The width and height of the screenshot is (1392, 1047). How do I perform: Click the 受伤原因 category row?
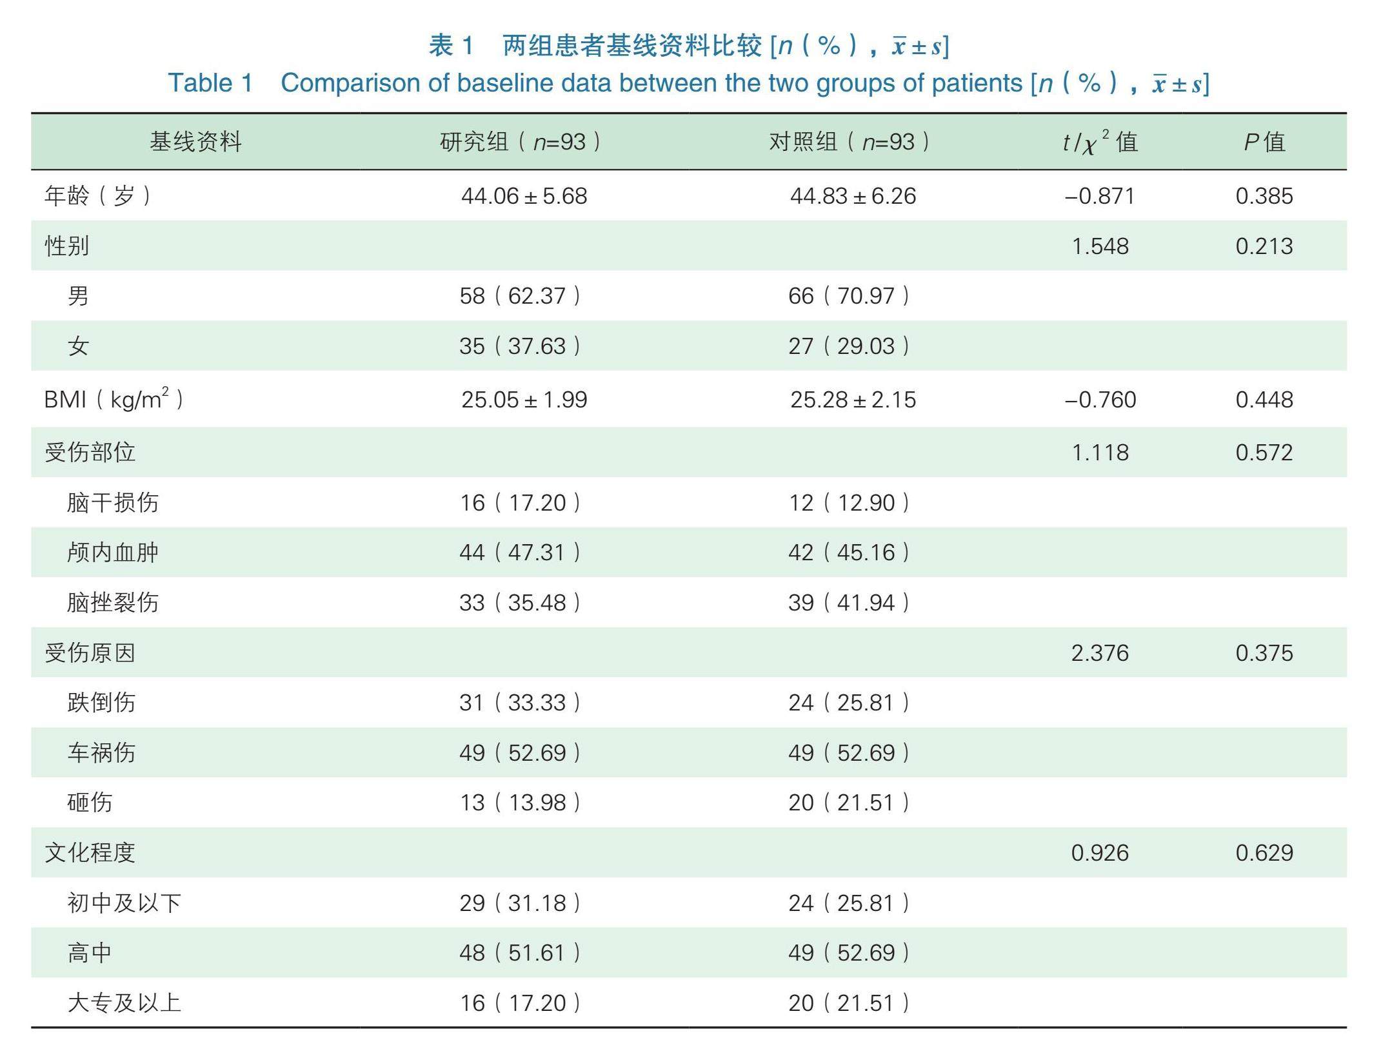[x=90, y=652]
